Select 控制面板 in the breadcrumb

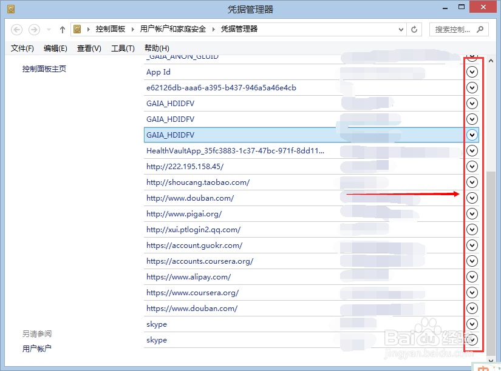(111, 29)
